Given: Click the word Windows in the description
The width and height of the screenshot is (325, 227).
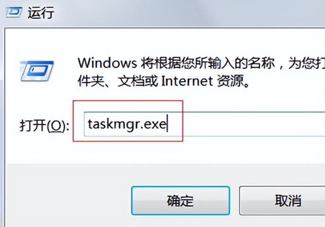Looking at the screenshot, I should click(x=107, y=63).
